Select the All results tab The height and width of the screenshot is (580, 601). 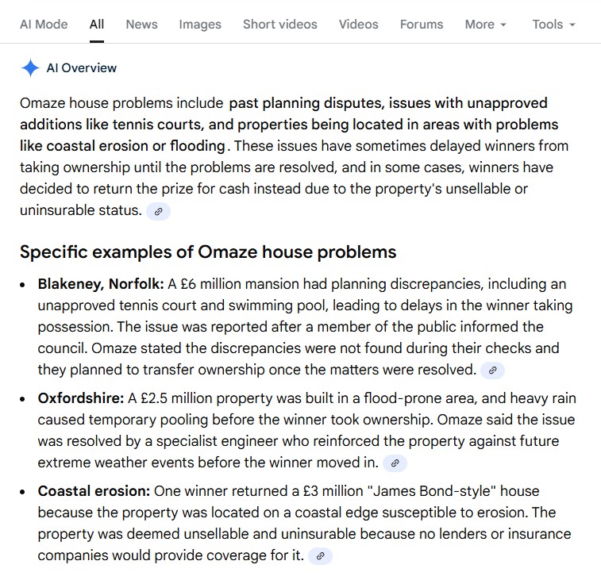[97, 24]
